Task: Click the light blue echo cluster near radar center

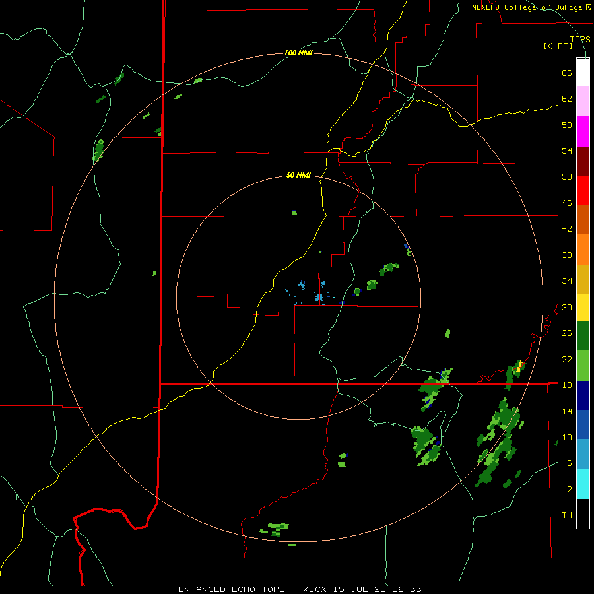Action: pos(319,298)
